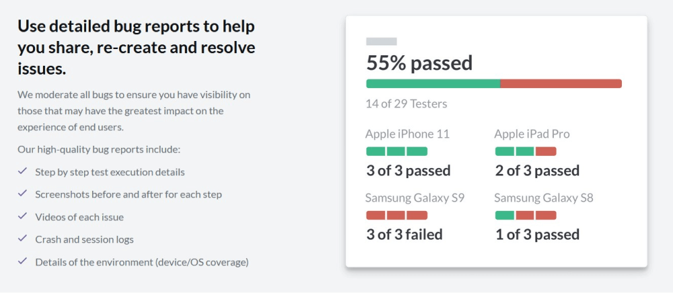
Task: Click the 55% passed heading
Action: [x=419, y=63]
